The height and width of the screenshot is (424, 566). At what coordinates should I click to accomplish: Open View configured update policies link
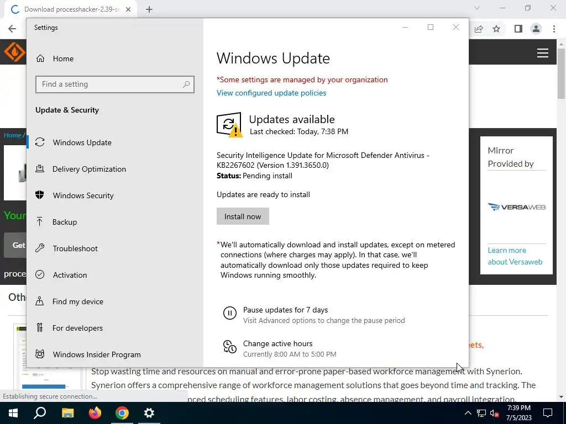[271, 93]
